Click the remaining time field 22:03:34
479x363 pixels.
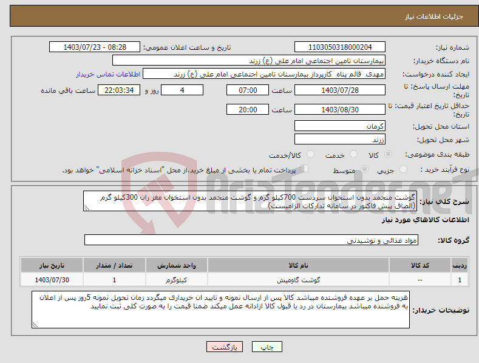tap(119, 90)
